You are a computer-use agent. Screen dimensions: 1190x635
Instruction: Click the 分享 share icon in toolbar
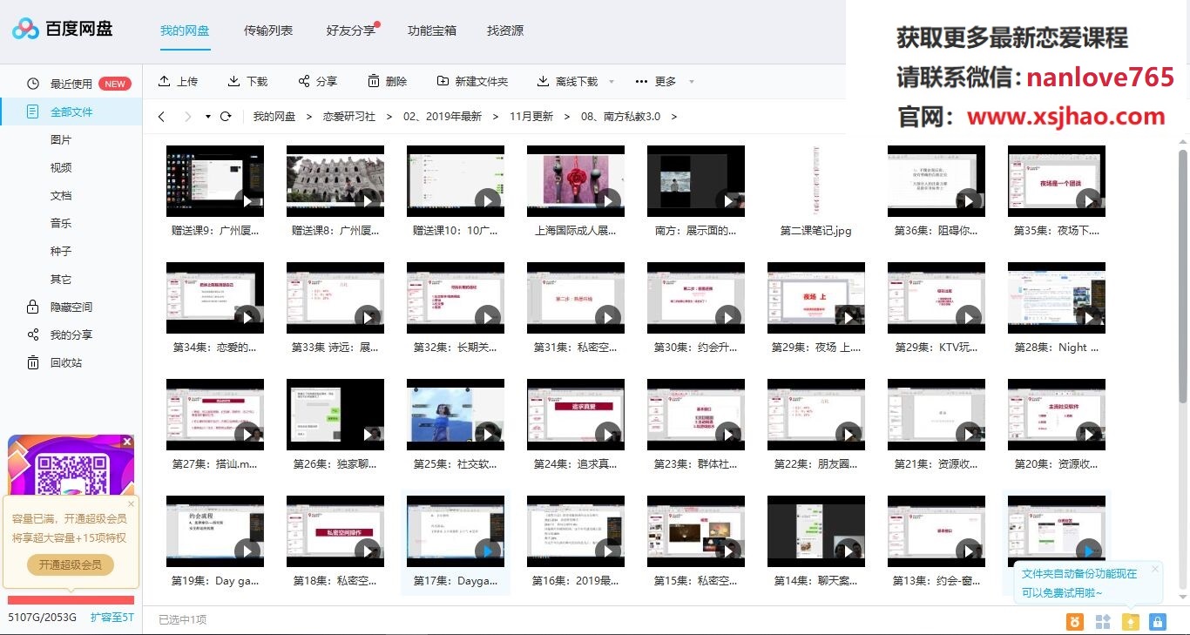pyautogui.click(x=303, y=81)
